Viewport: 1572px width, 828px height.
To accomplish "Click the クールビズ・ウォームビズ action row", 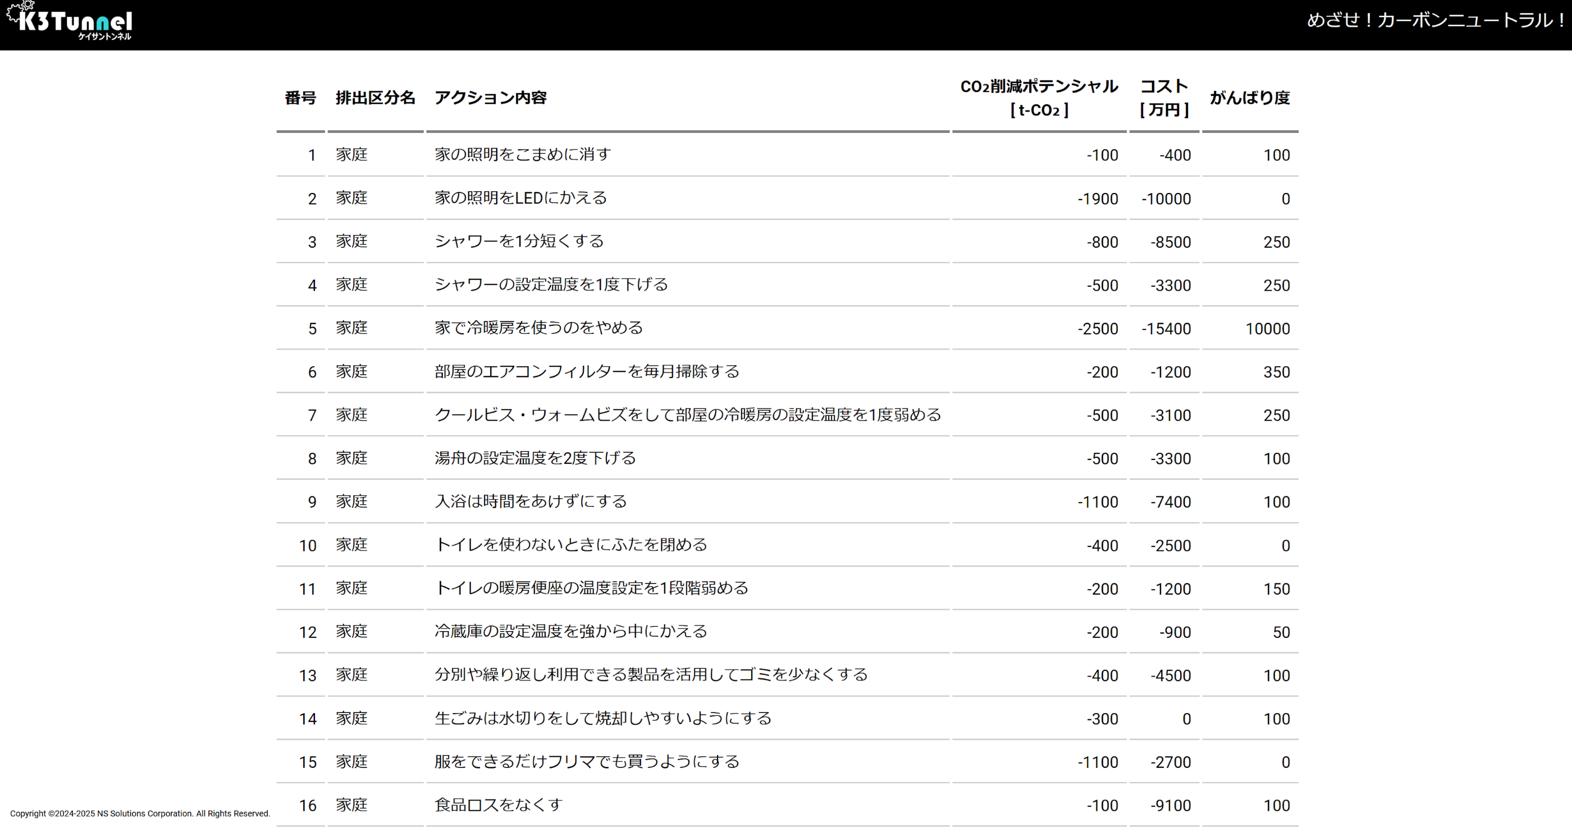I will [x=687, y=415].
